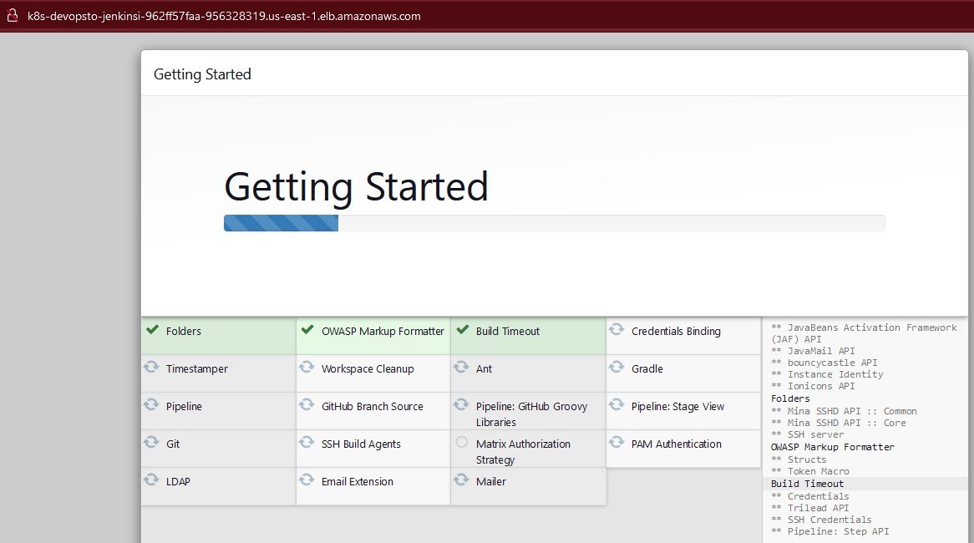Click the Build Timeout plugin name in grid
Viewport: 974px width, 543px height.
(x=508, y=331)
